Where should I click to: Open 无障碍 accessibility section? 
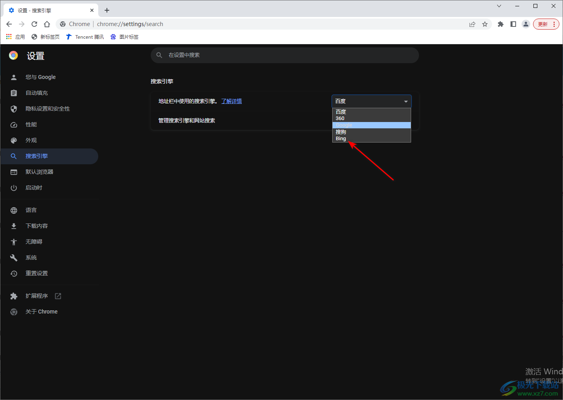click(x=49, y=242)
